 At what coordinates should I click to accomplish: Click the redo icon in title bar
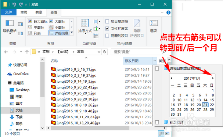(x=21, y=4)
